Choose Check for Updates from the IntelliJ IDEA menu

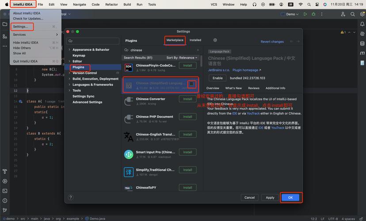(x=28, y=19)
